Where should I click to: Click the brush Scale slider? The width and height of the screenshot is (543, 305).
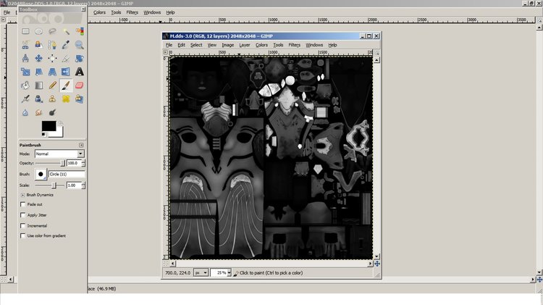50,185
